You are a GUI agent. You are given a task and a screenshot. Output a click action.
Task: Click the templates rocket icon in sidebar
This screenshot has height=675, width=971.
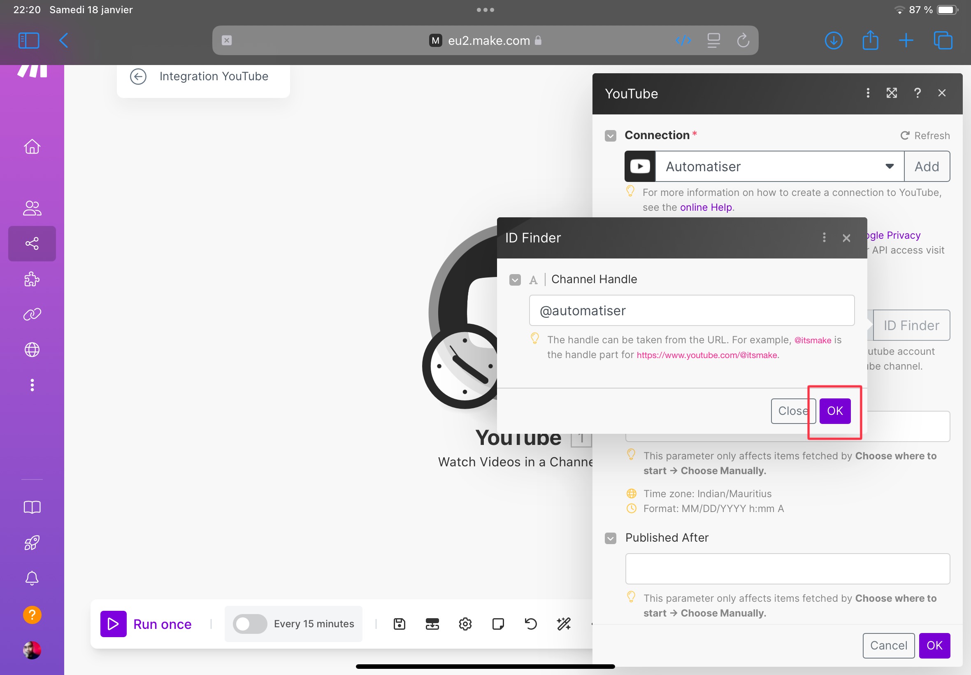coord(32,542)
